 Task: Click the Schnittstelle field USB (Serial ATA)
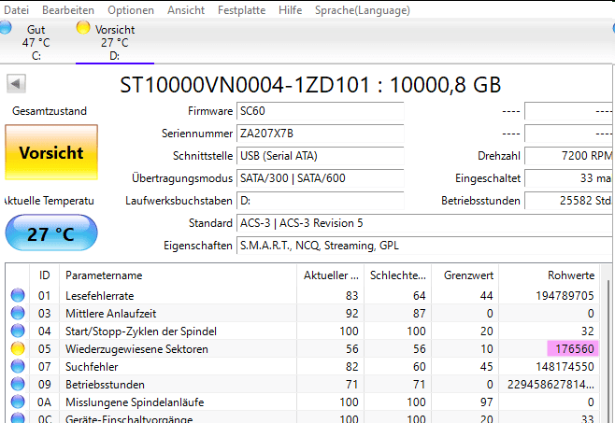tap(320, 156)
